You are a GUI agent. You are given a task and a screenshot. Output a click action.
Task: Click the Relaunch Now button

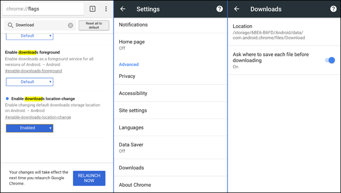[x=89, y=178]
